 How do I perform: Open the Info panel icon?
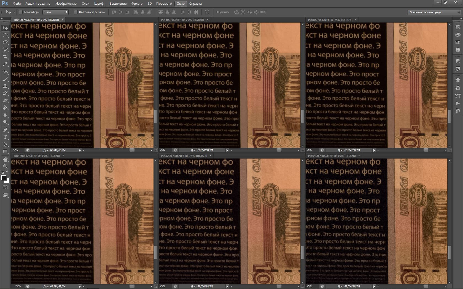[x=458, y=50]
